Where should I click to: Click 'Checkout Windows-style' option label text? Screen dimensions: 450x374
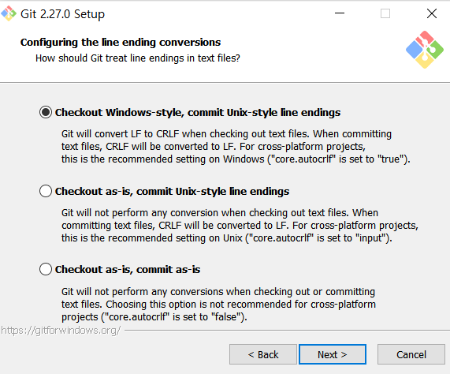pos(198,112)
